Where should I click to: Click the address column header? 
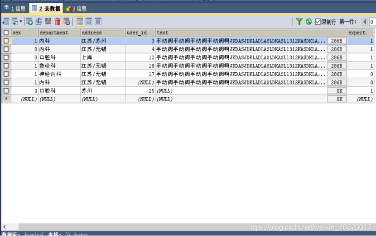tap(103, 33)
